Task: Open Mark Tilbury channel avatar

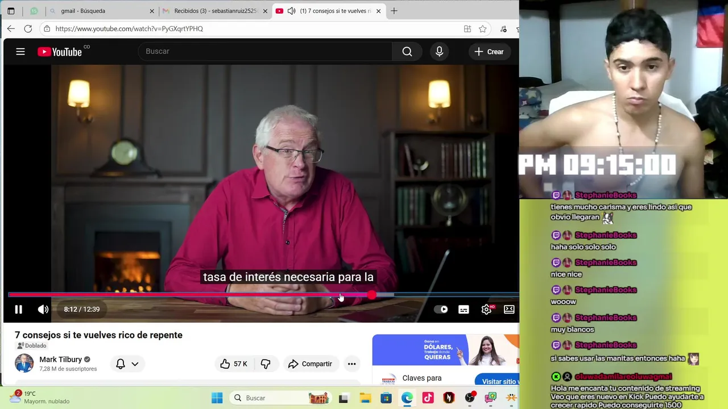Action: (x=24, y=363)
